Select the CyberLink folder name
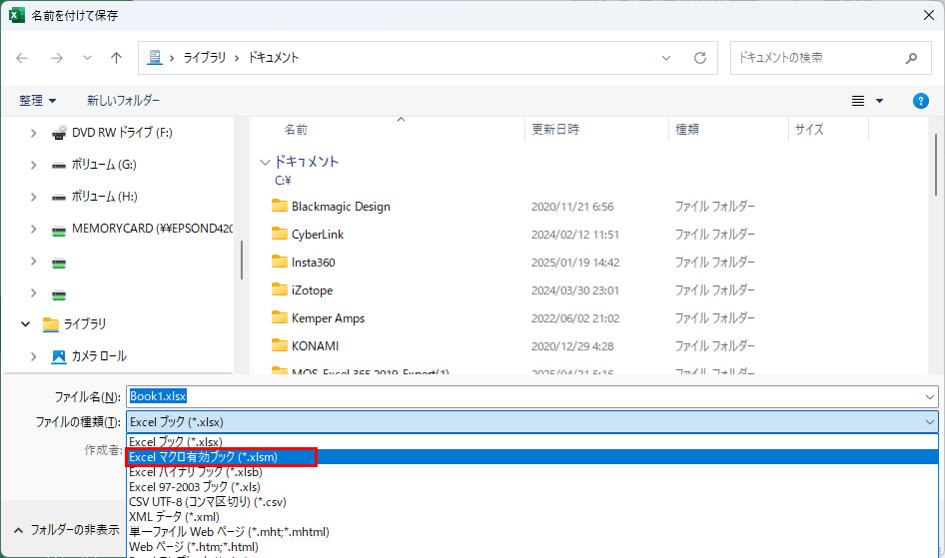 (318, 235)
